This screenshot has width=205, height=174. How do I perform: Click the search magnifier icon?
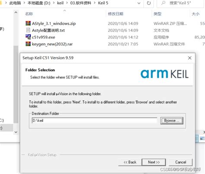point(163,3)
